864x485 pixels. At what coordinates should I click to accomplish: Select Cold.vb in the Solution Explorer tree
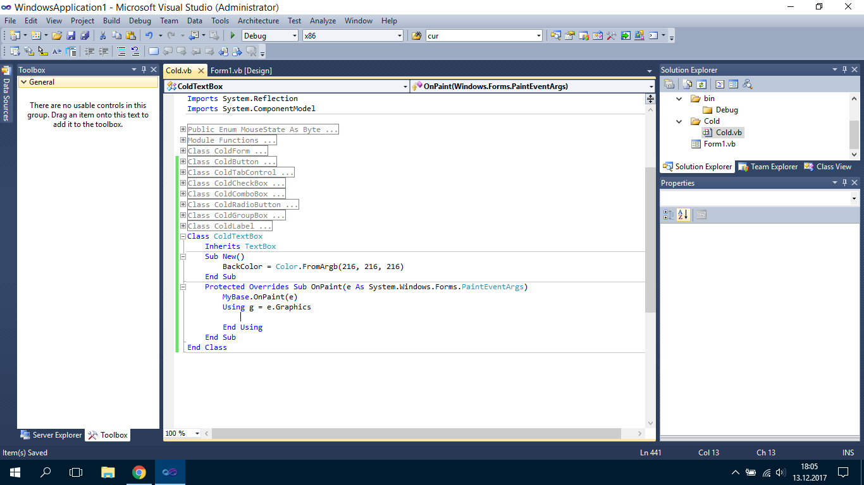tap(729, 133)
